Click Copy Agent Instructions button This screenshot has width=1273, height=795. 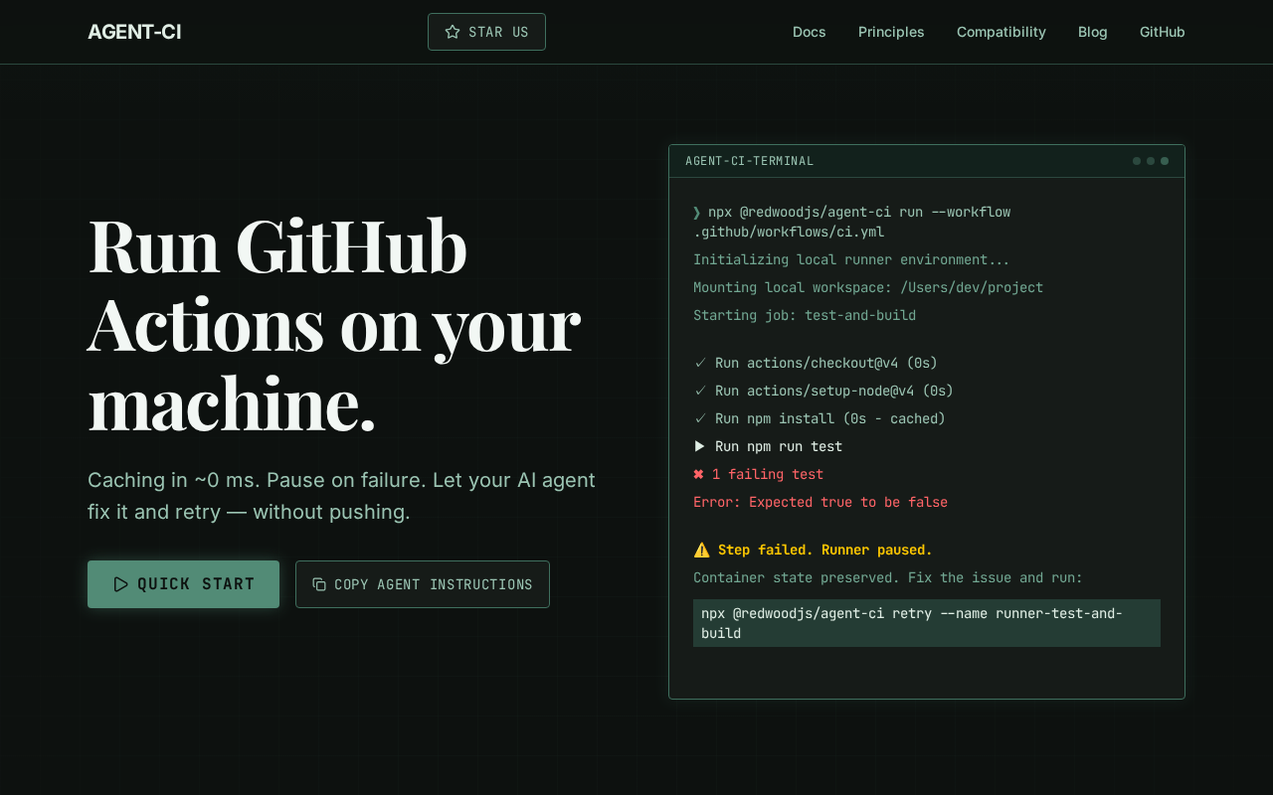[423, 584]
